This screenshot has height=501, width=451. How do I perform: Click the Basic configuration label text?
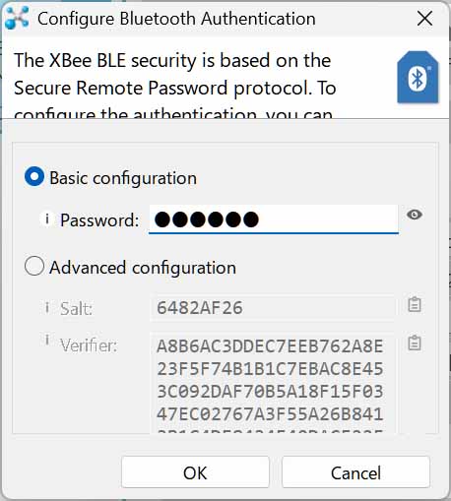click(123, 178)
